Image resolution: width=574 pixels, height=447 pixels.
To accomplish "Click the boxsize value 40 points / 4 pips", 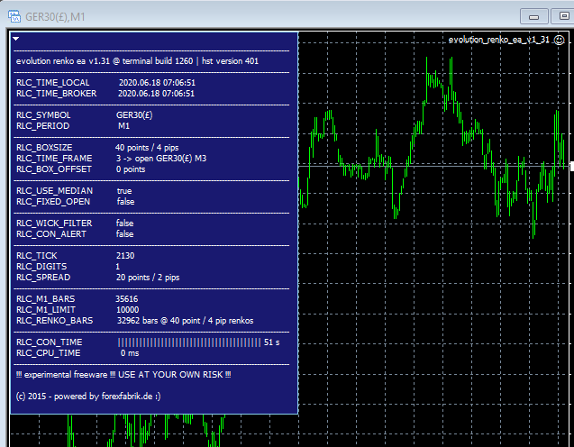I will 147,148.
